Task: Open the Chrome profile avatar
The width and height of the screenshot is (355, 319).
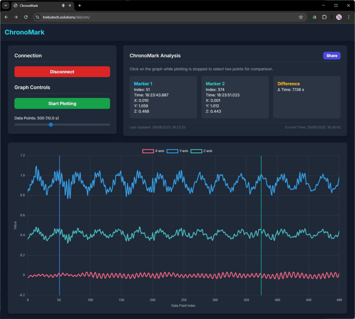Action: pos(339,17)
